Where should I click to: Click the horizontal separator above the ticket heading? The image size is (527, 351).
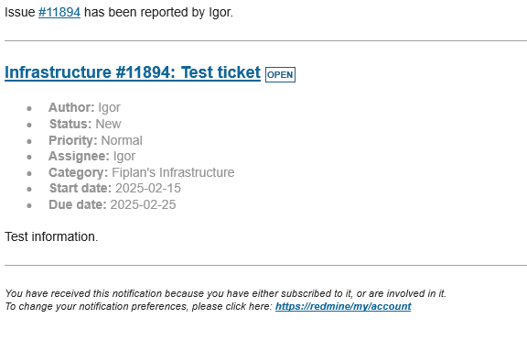[x=265, y=41]
